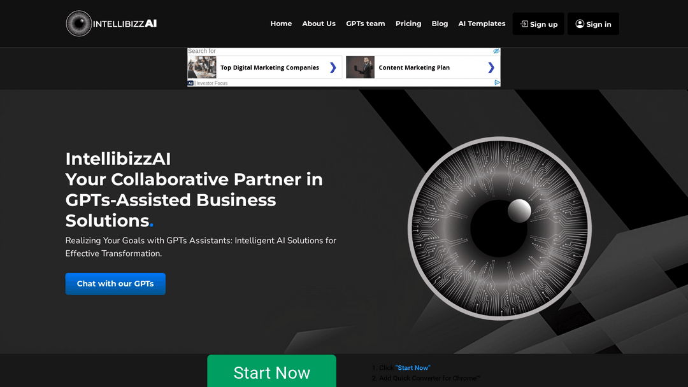Click the green Start Now button

click(x=271, y=371)
